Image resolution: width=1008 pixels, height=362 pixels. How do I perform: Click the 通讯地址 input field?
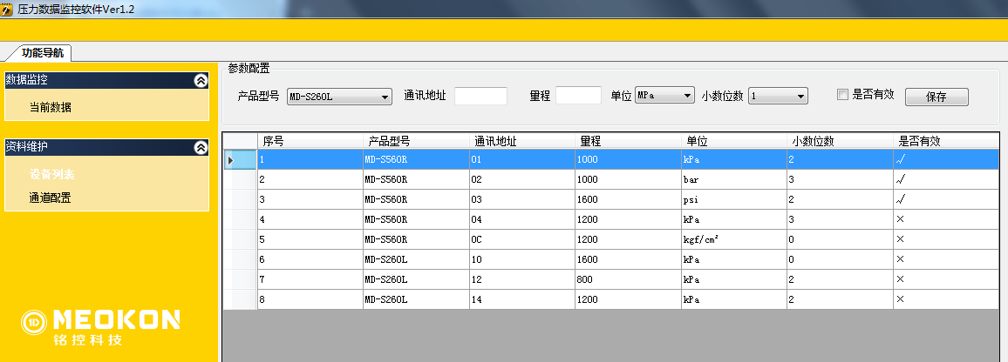[x=480, y=96]
